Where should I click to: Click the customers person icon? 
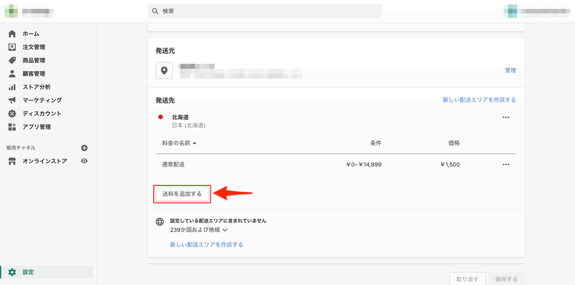click(x=12, y=74)
